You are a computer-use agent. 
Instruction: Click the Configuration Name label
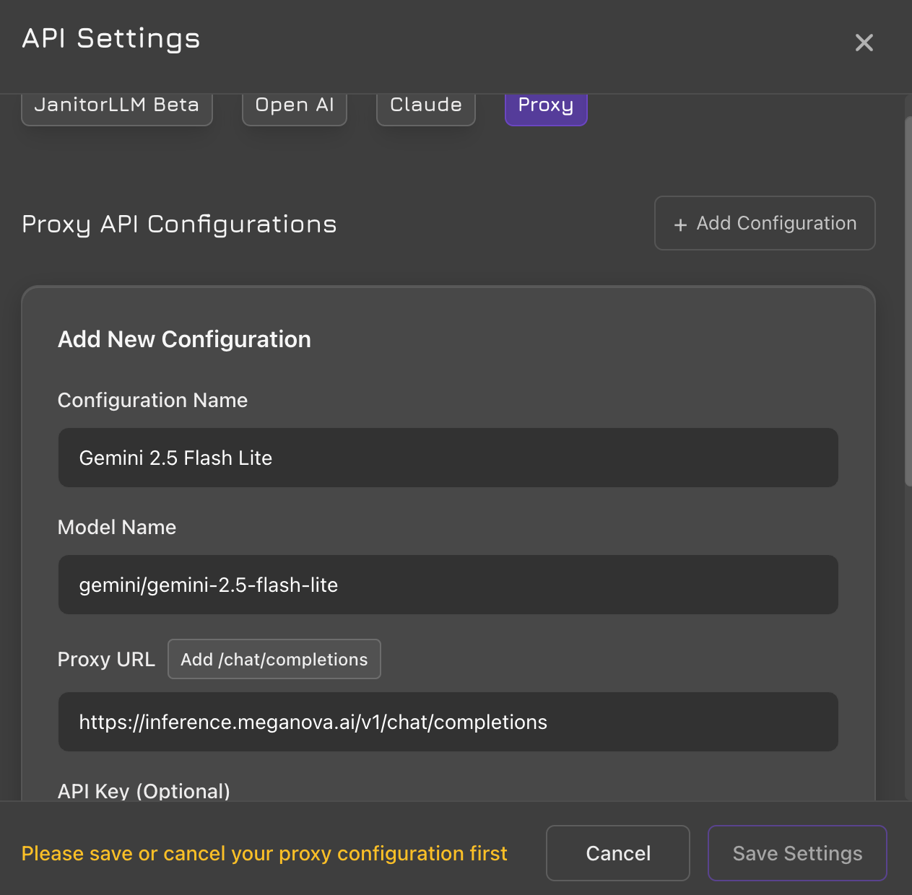point(152,400)
